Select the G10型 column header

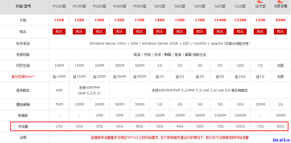(x=240, y=6)
